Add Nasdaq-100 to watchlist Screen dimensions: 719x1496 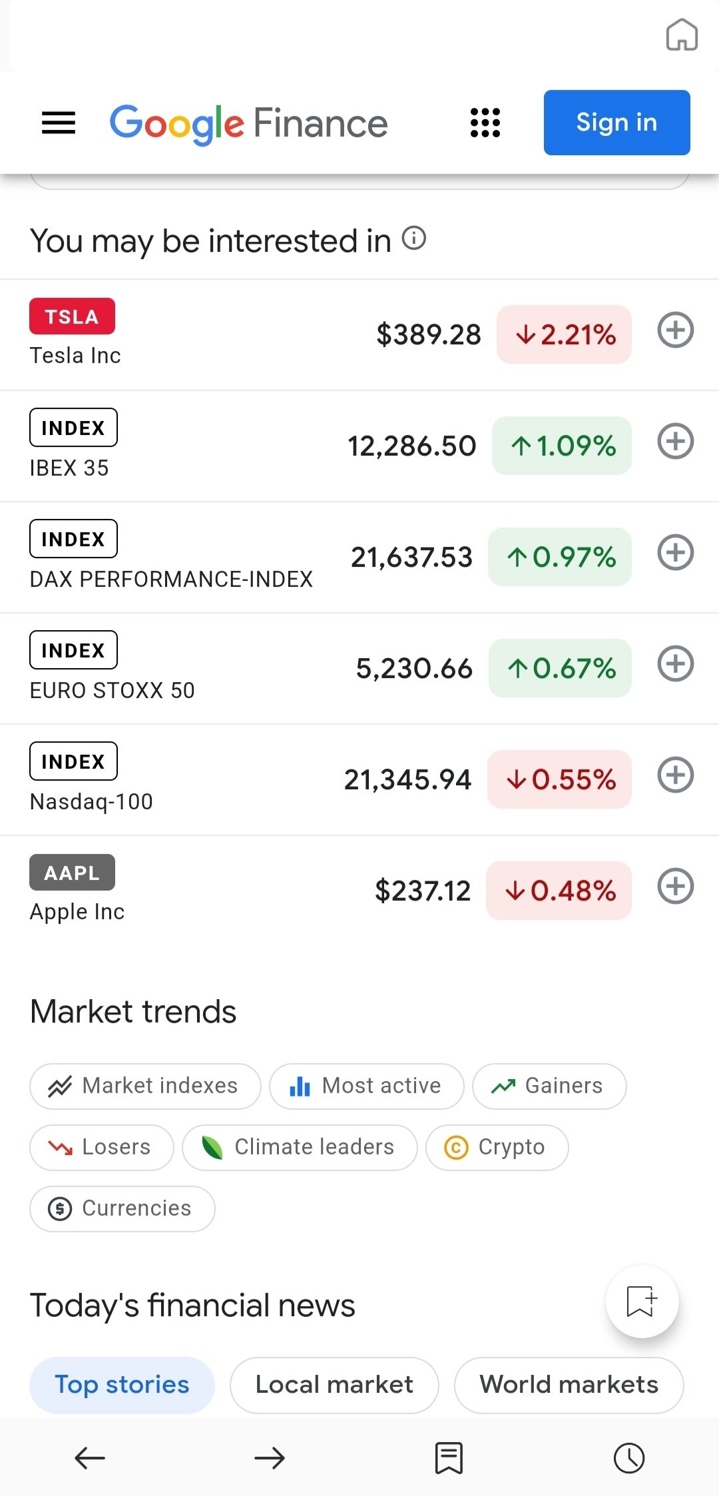(x=676, y=775)
